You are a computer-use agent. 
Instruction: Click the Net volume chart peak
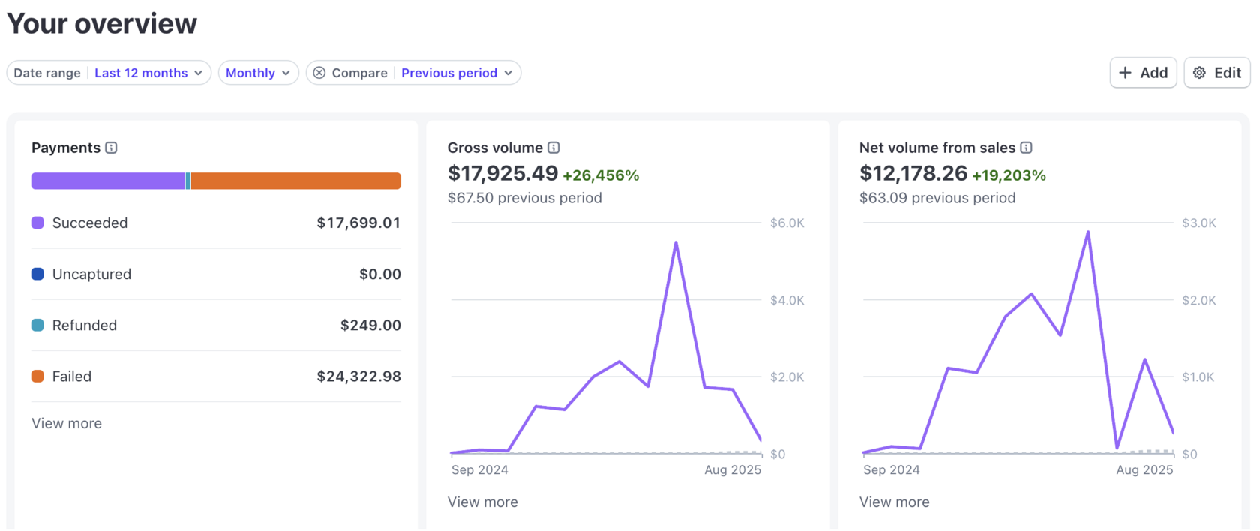(1087, 232)
